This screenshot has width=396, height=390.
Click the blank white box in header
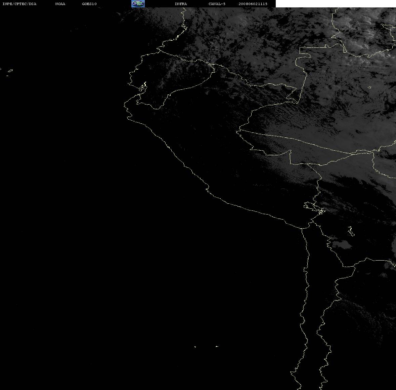pos(336,4)
